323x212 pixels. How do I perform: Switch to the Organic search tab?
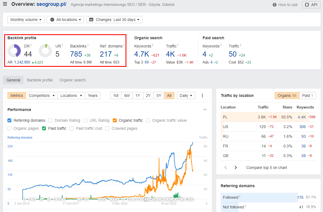[72, 80]
